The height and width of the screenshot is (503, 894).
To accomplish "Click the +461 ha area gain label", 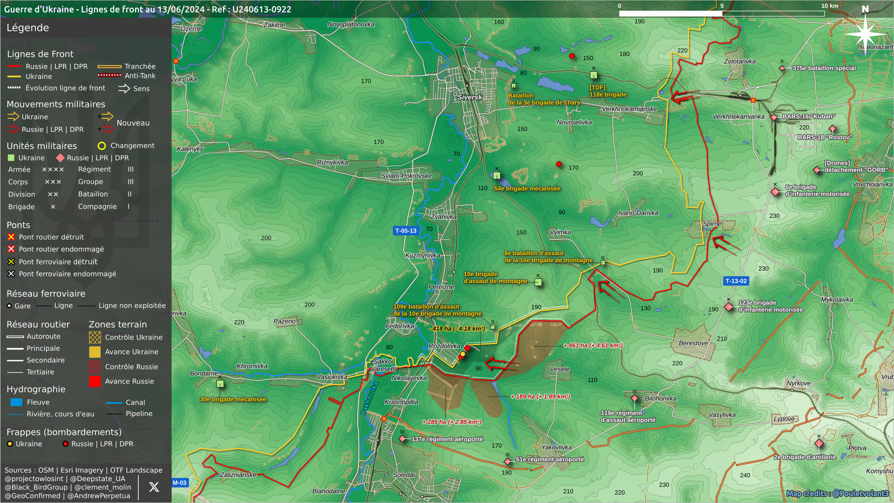I will [592, 346].
